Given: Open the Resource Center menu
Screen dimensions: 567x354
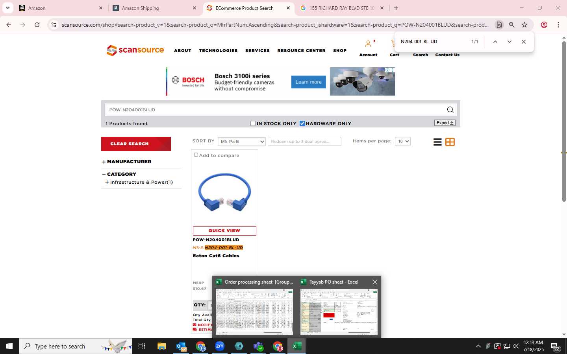Looking at the screenshot, I should point(301,51).
